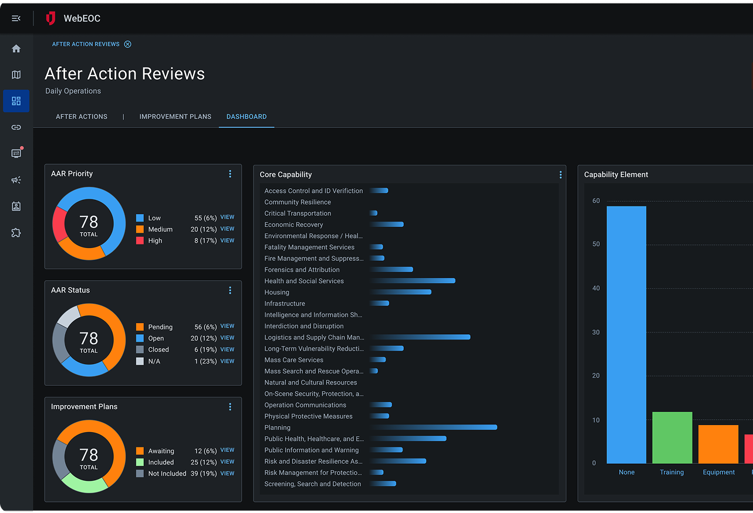This screenshot has height=513, width=753.
Task: Switch to the Improvement Plans tab
Action: [x=175, y=117]
